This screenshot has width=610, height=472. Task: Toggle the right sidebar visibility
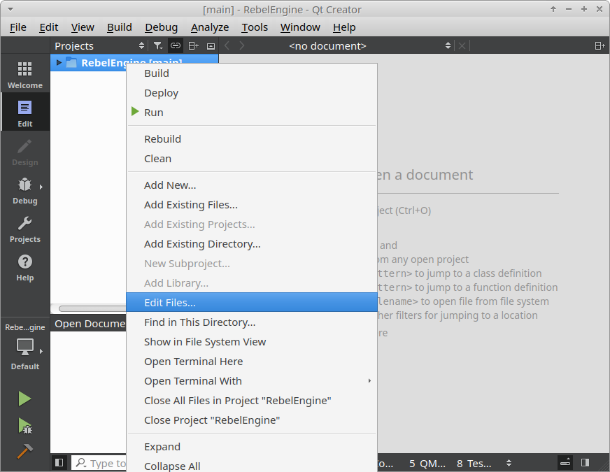585,463
